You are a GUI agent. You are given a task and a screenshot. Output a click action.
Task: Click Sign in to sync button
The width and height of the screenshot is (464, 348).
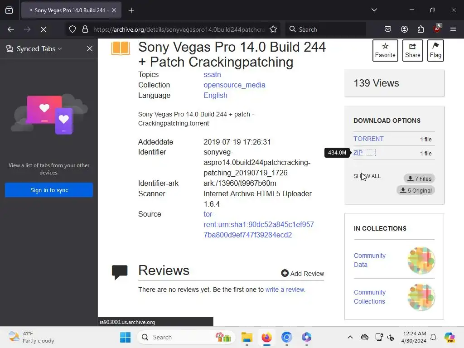(49, 190)
